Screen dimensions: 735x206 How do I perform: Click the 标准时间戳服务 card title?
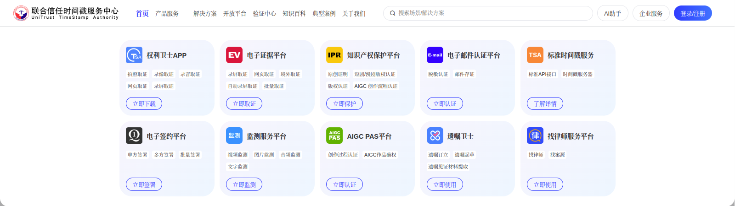[x=571, y=55]
